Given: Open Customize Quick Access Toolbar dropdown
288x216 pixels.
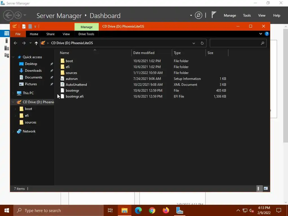Looking at the screenshot, I should [x=35, y=27].
